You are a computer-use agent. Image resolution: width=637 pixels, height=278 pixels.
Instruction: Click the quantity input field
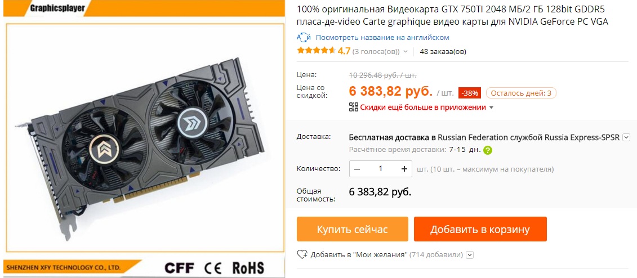[x=381, y=169]
